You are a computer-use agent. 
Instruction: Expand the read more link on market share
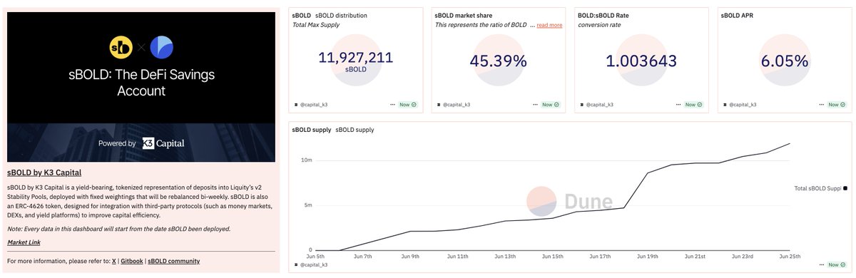pos(549,25)
